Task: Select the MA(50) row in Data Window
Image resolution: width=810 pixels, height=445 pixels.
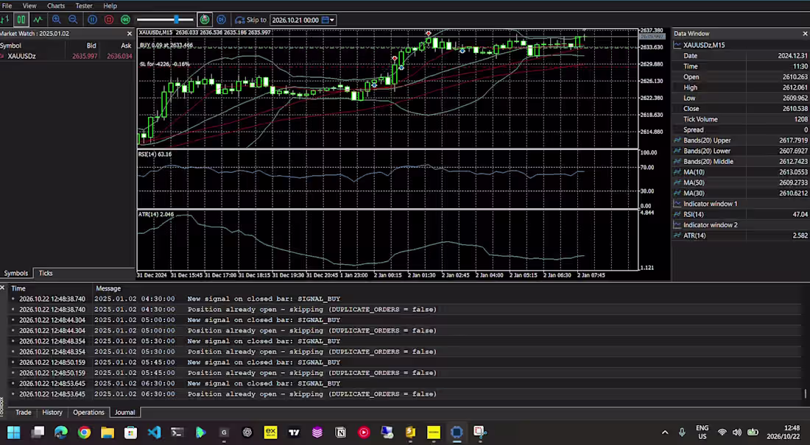Action: point(740,182)
